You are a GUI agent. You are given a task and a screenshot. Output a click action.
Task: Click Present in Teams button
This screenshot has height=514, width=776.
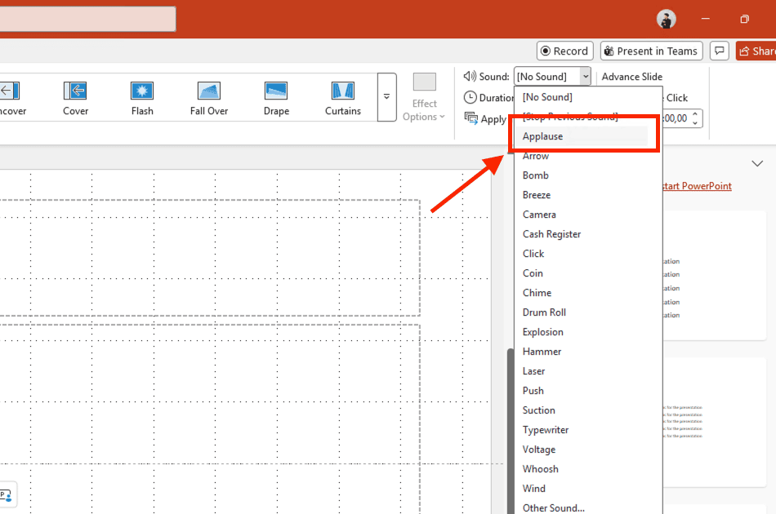click(x=651, y=51)
